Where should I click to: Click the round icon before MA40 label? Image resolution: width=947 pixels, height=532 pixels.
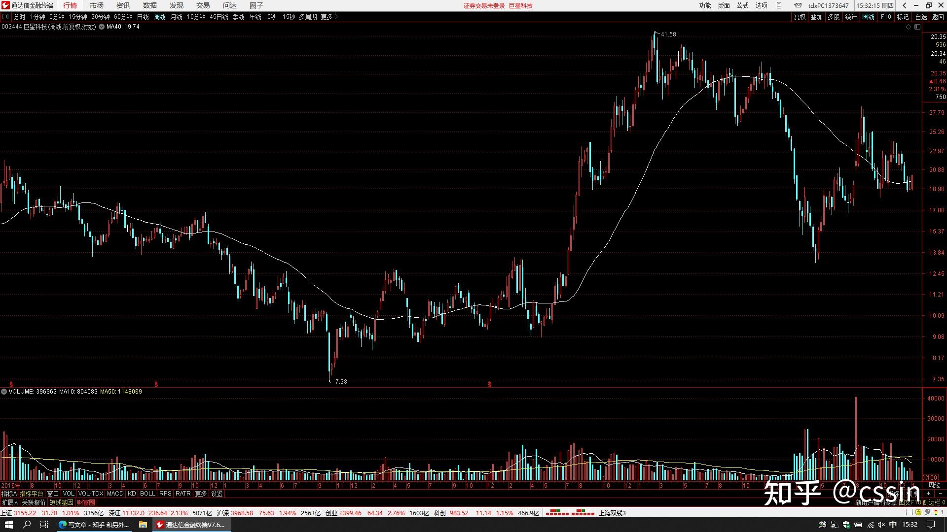click(x=102, y=27)
